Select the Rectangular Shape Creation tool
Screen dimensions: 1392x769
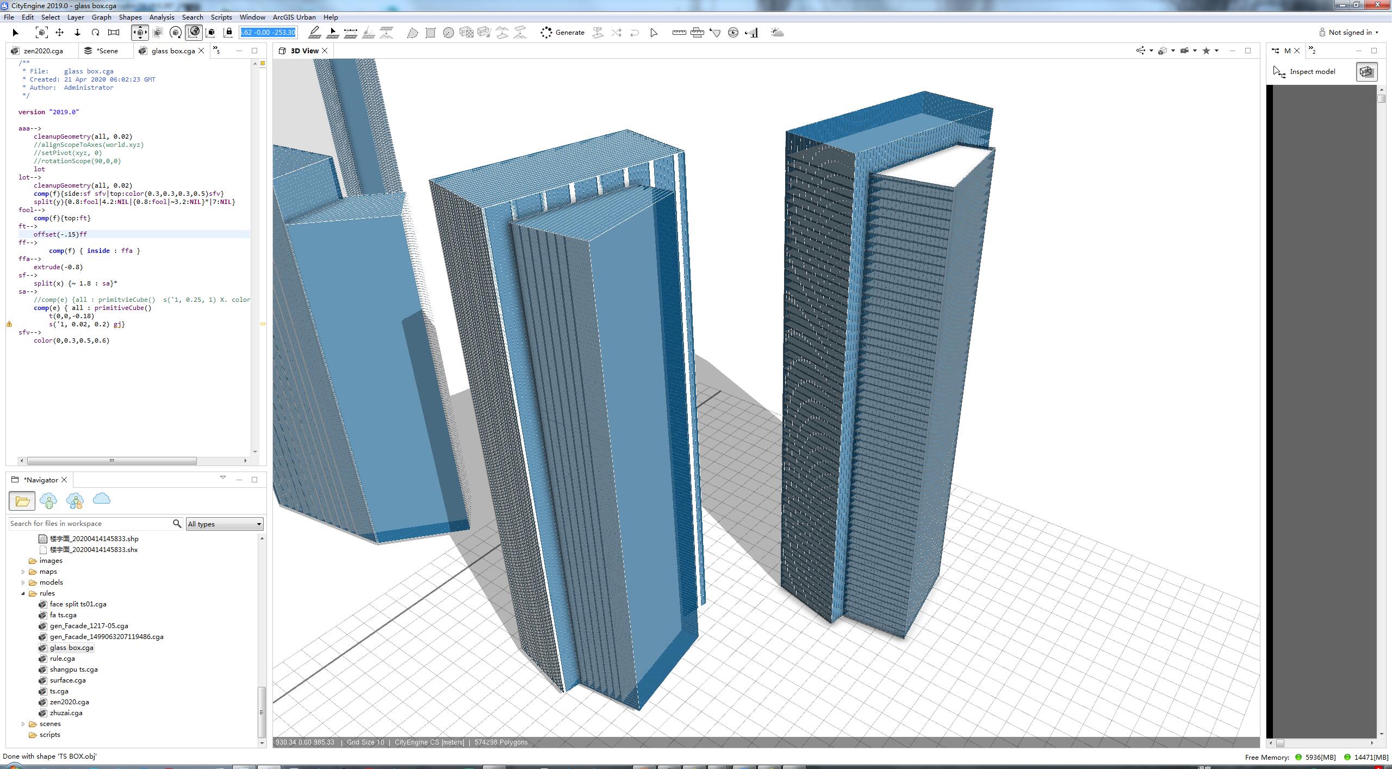coord(430,33)
